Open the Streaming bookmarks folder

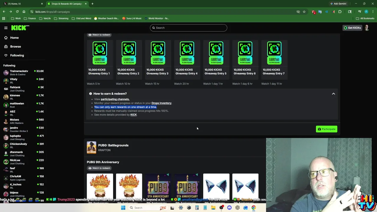coord(61,18)
